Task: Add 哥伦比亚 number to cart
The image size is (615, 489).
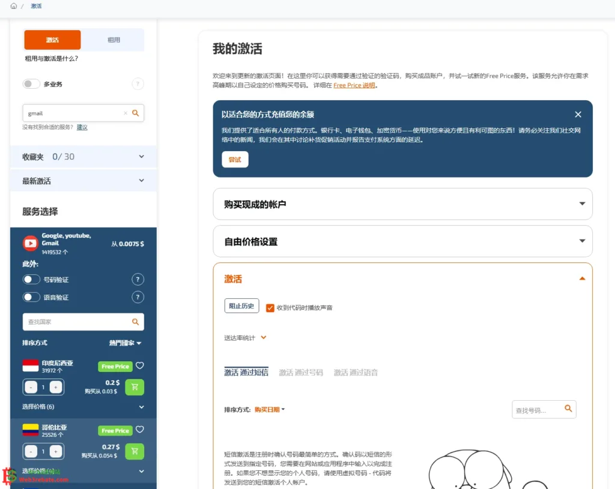Action: [x=135, y=451]
